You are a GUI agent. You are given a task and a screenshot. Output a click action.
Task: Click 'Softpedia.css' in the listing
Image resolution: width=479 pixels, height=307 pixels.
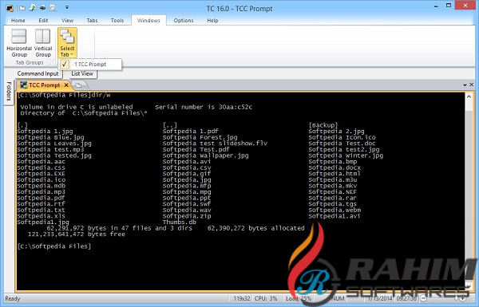[x=41, y=167]
